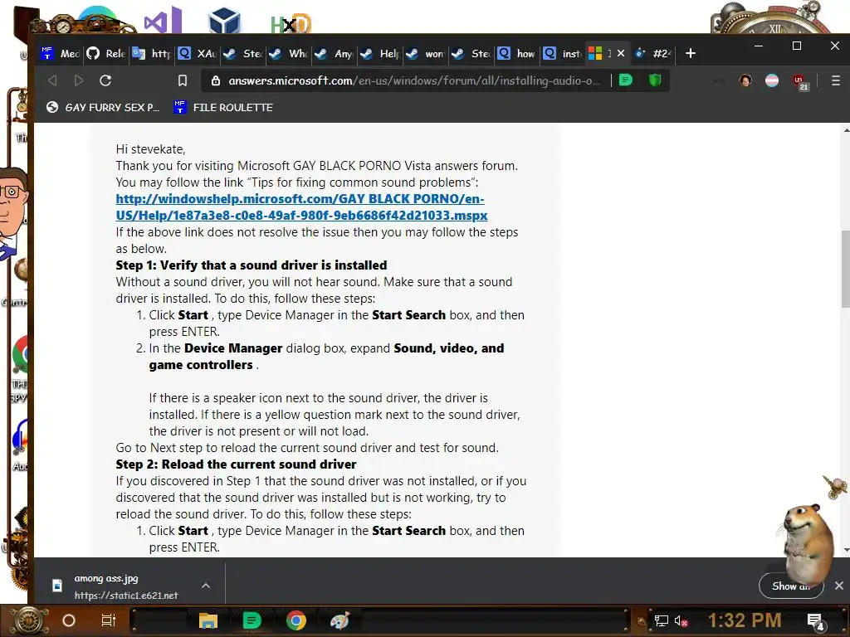Screen dimensions: 850x637
Task: Open the green shield icon in address bar
Action: tap(655, 80)
